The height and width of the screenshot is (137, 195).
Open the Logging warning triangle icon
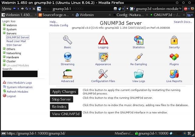(x=103, y=40)
